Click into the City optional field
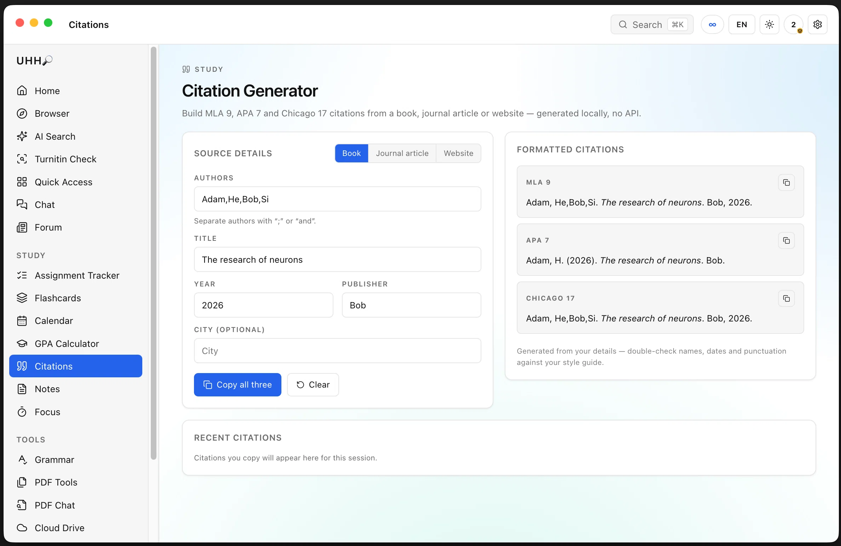841x546 pixels. pyautogui.click(x=337, y=351)
